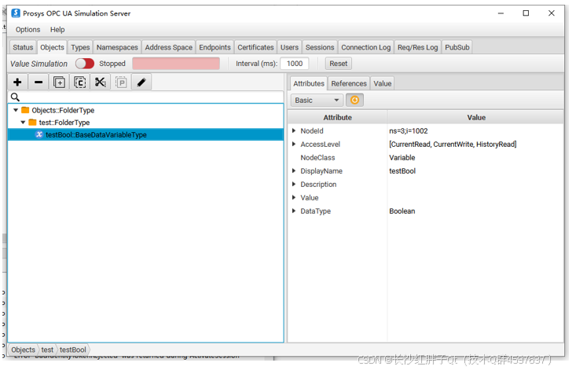Select the testBool::BaseDataVariableType tree node
The height and width of the screenshot is (370, 572).
click(x=96, y=135)
